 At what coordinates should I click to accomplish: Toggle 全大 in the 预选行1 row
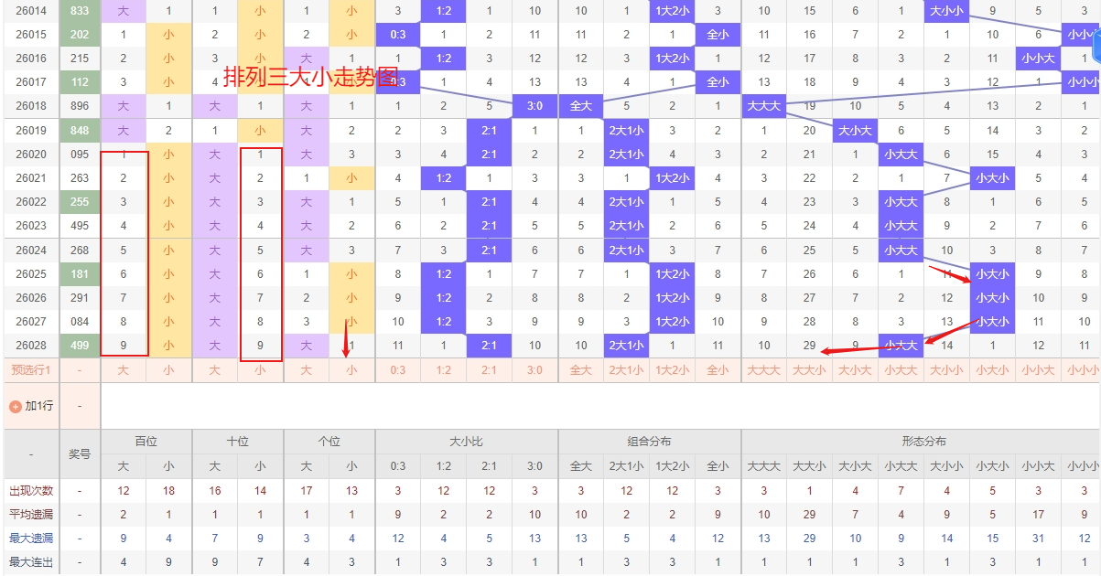[580, 370]
